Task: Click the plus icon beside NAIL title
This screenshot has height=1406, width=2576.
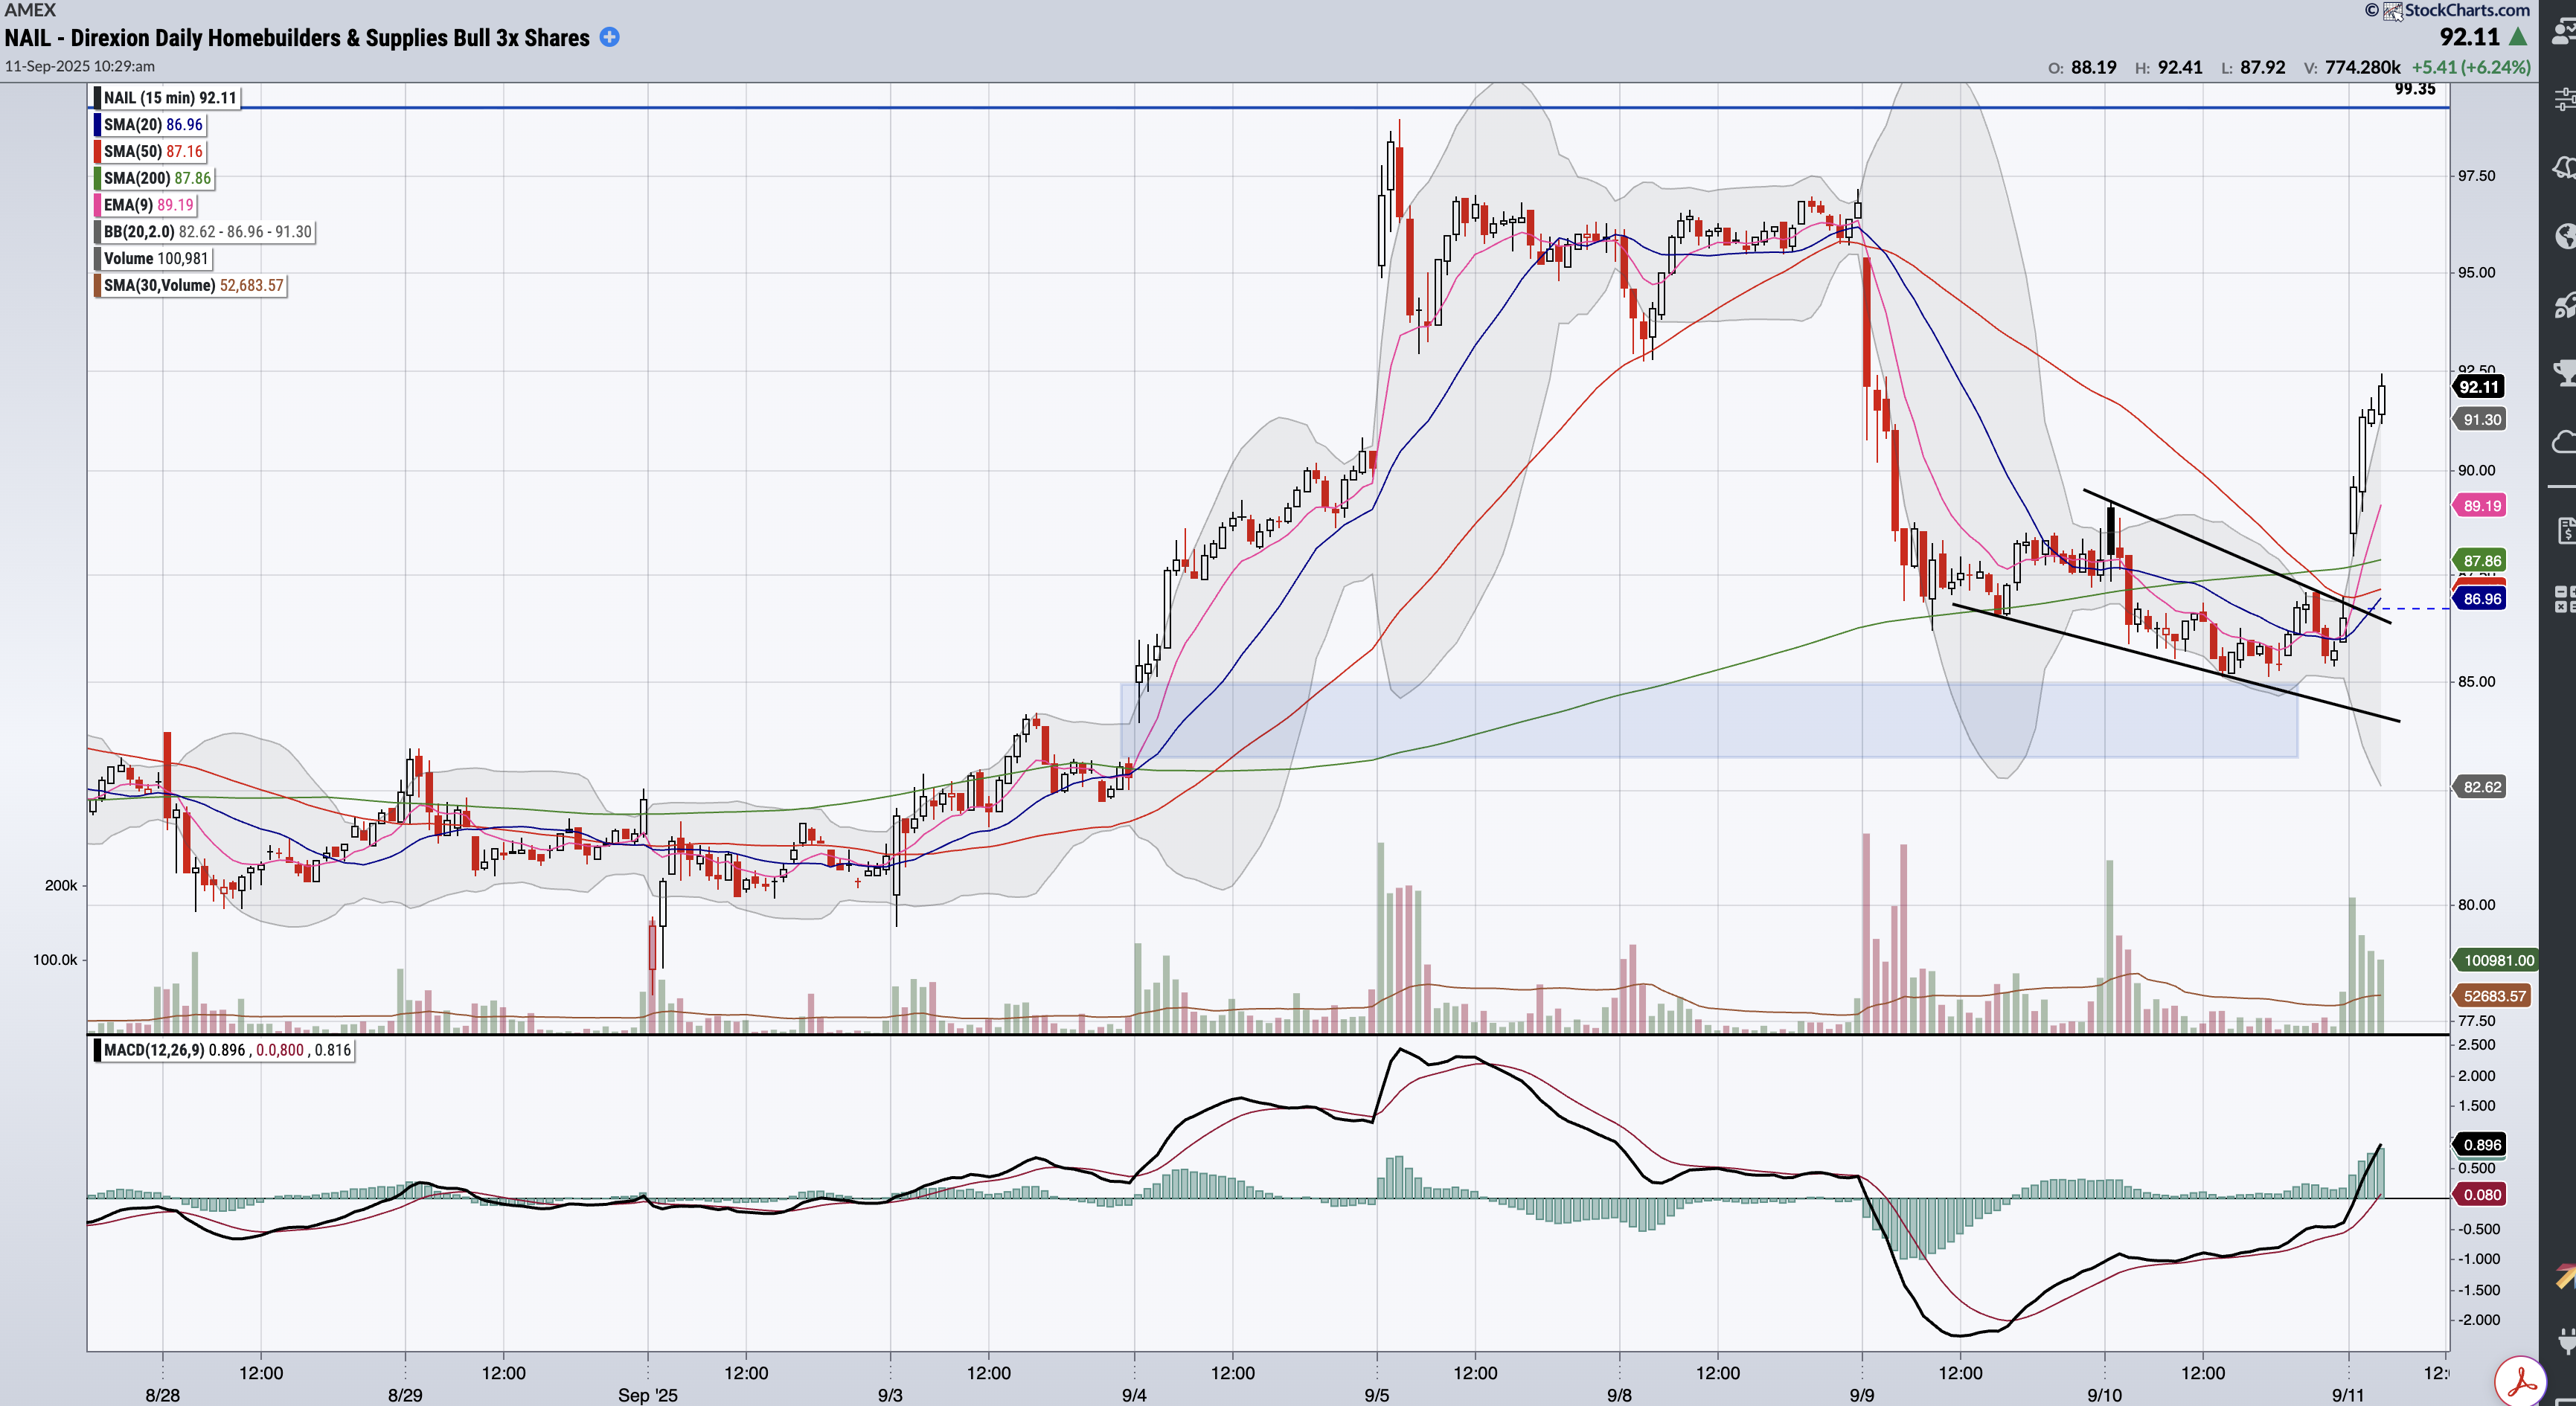Action: [x=609, y=37]
